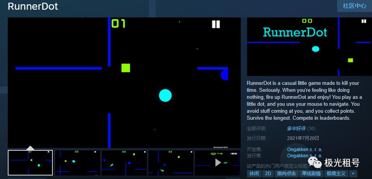
Task: Click the pause icon in main screenshot
Action: pyautogui.click(x=216, y=24)
